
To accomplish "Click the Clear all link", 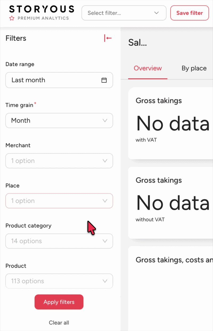I will point(59,323).
